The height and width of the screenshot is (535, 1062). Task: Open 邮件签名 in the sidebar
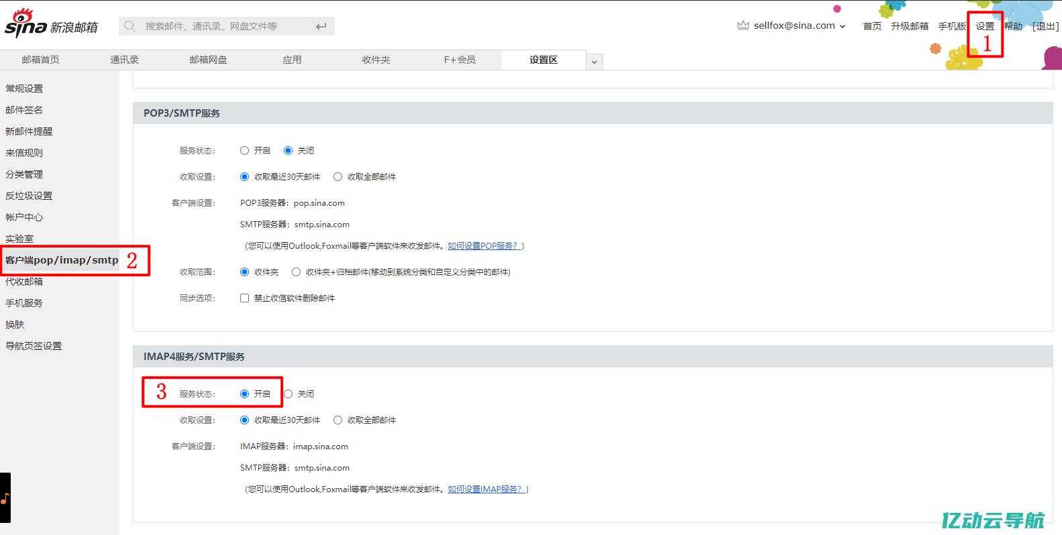[24, 110]
